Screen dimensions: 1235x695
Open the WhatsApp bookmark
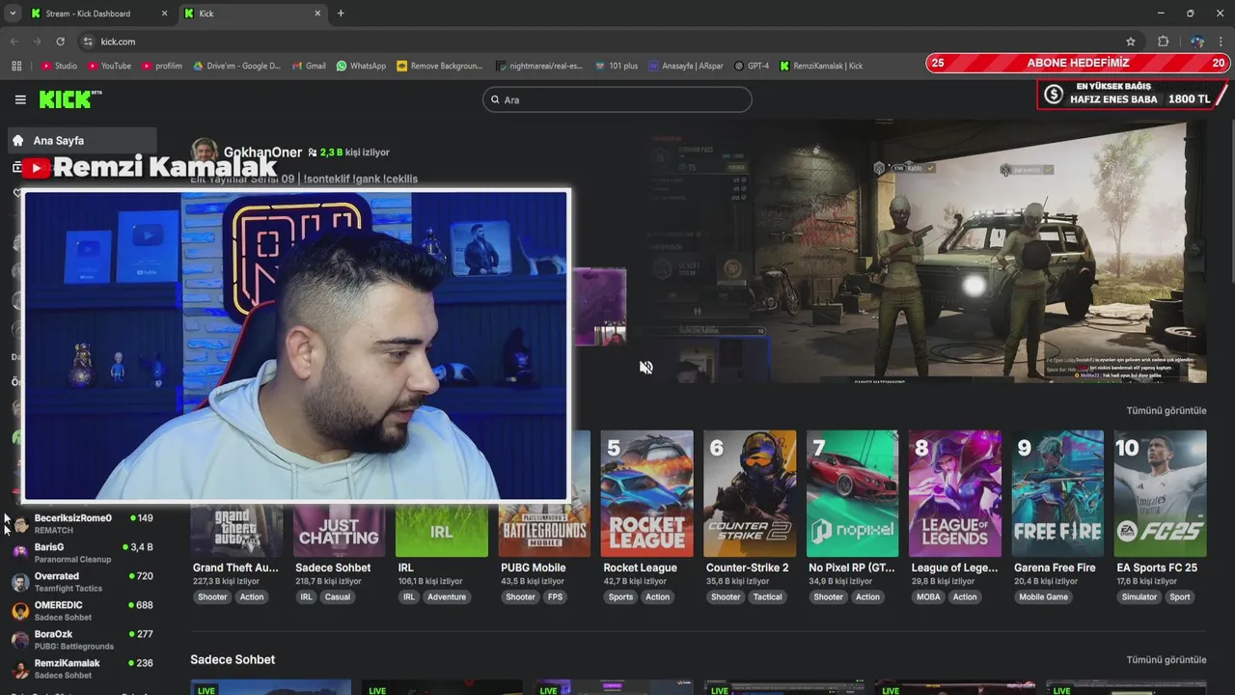(361, 66)
